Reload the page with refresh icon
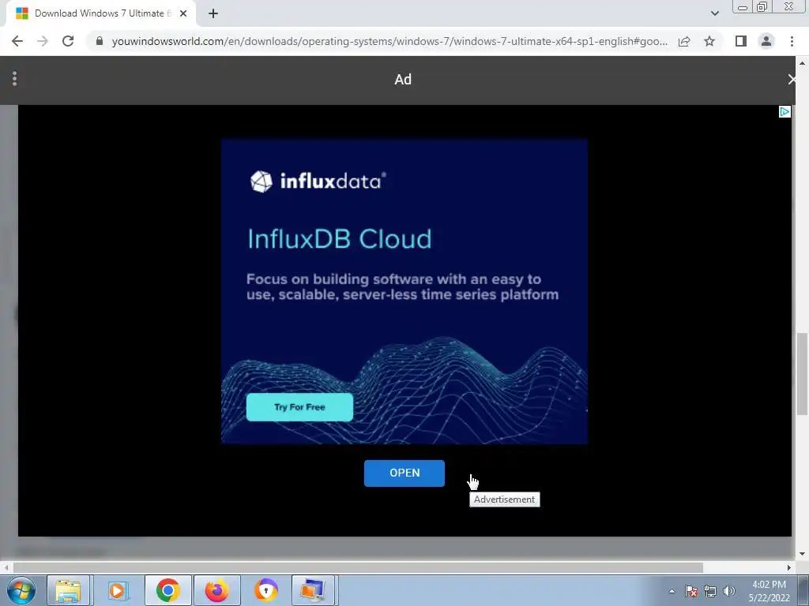Viewport: 809px width, 606px height. coord(68,41)
